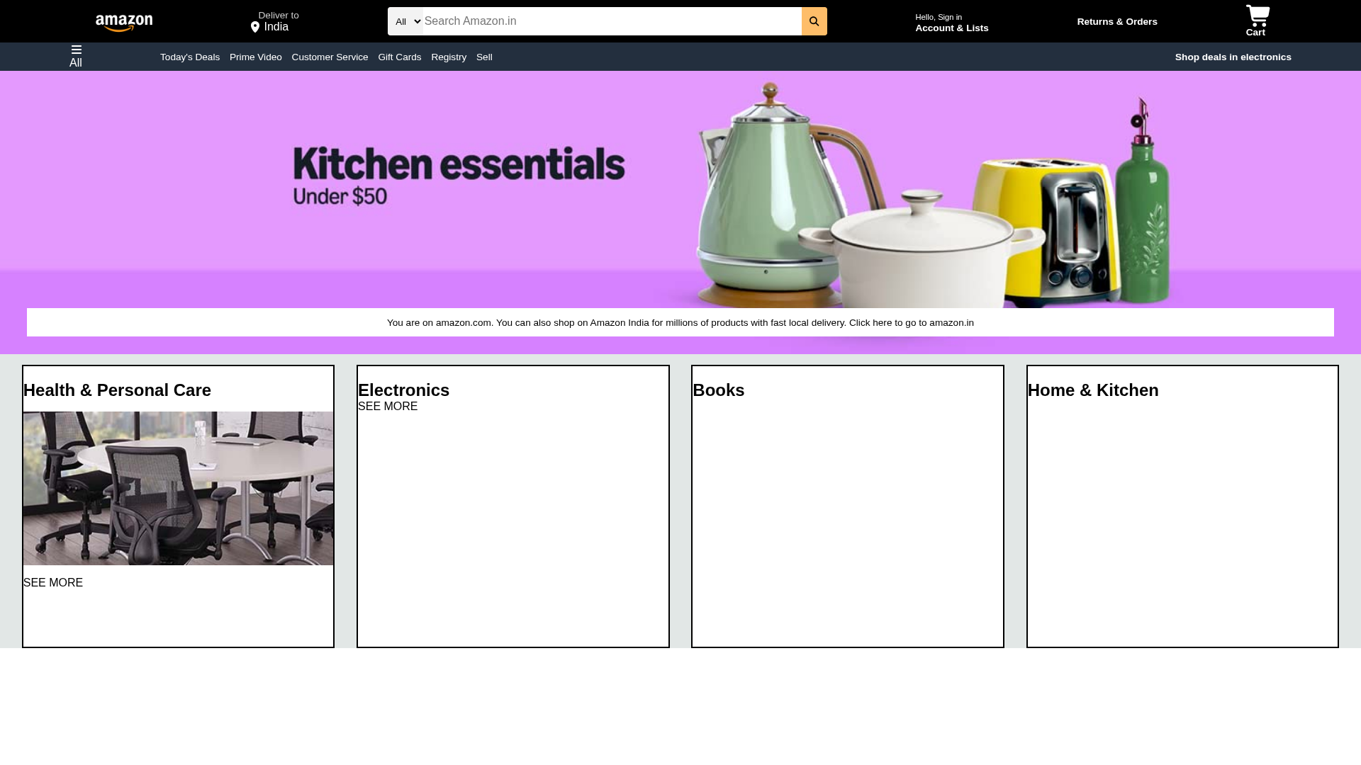
Task: Click Shop deals in electronics
Action: 1233,57
